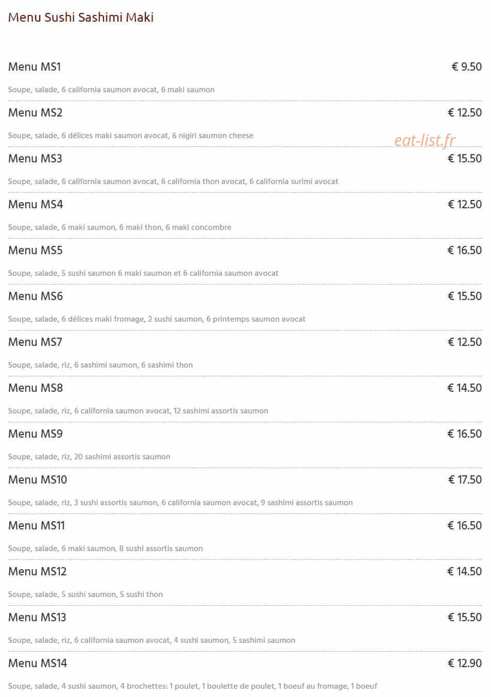Open Menu MS11 entry
Viewport: 491px width, 697px height.
coord(37,525)
